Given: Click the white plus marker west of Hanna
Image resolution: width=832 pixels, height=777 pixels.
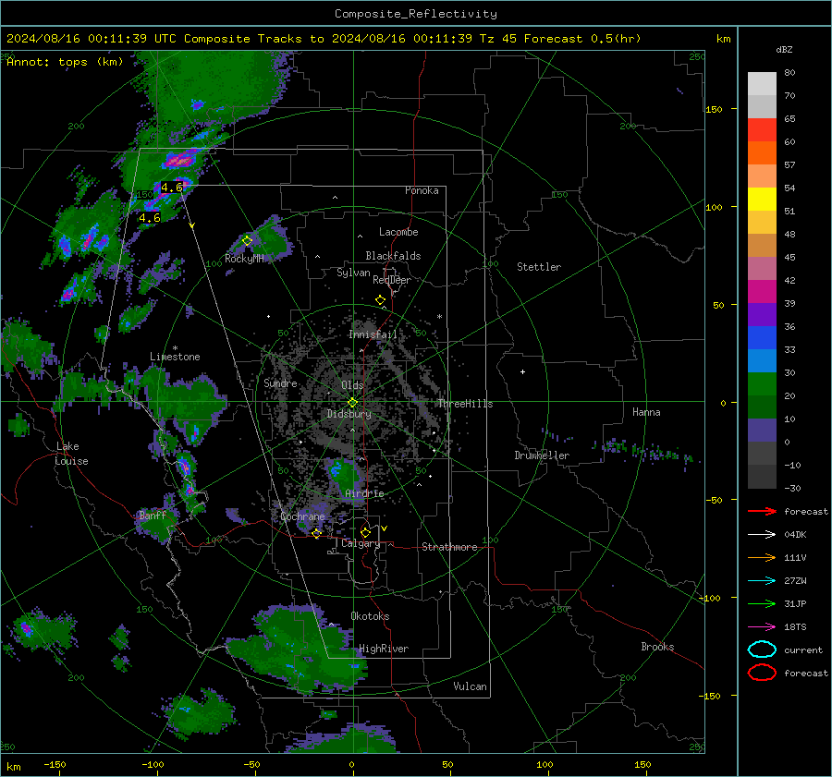Looking at the screenshot, I should pos(522,371).
